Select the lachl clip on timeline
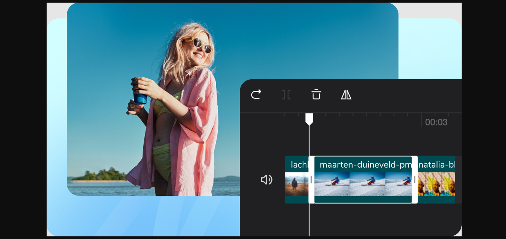This screenshot has height=239, width=506. (297, 180)
